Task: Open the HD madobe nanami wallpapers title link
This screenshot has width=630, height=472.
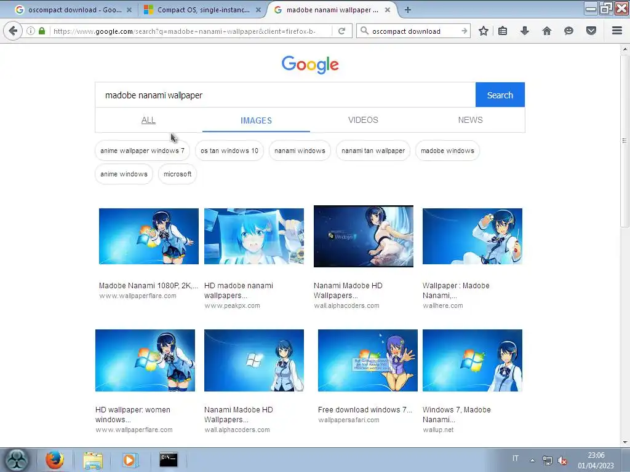Action: click(239, 291)
